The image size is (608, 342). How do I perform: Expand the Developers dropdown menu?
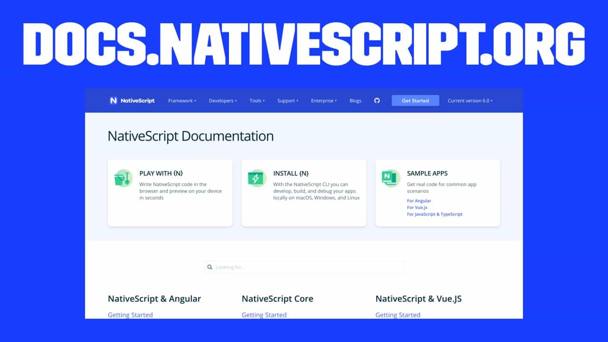pos(222,101)
